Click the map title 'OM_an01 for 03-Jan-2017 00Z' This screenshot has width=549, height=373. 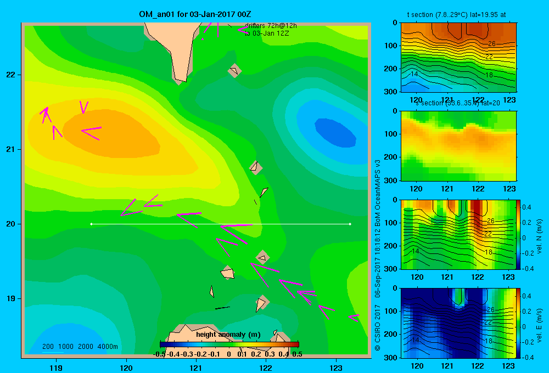tap(195, 14)
